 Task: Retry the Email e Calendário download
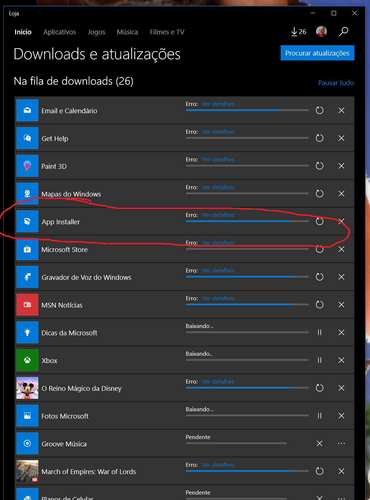(x=319, y=110)
